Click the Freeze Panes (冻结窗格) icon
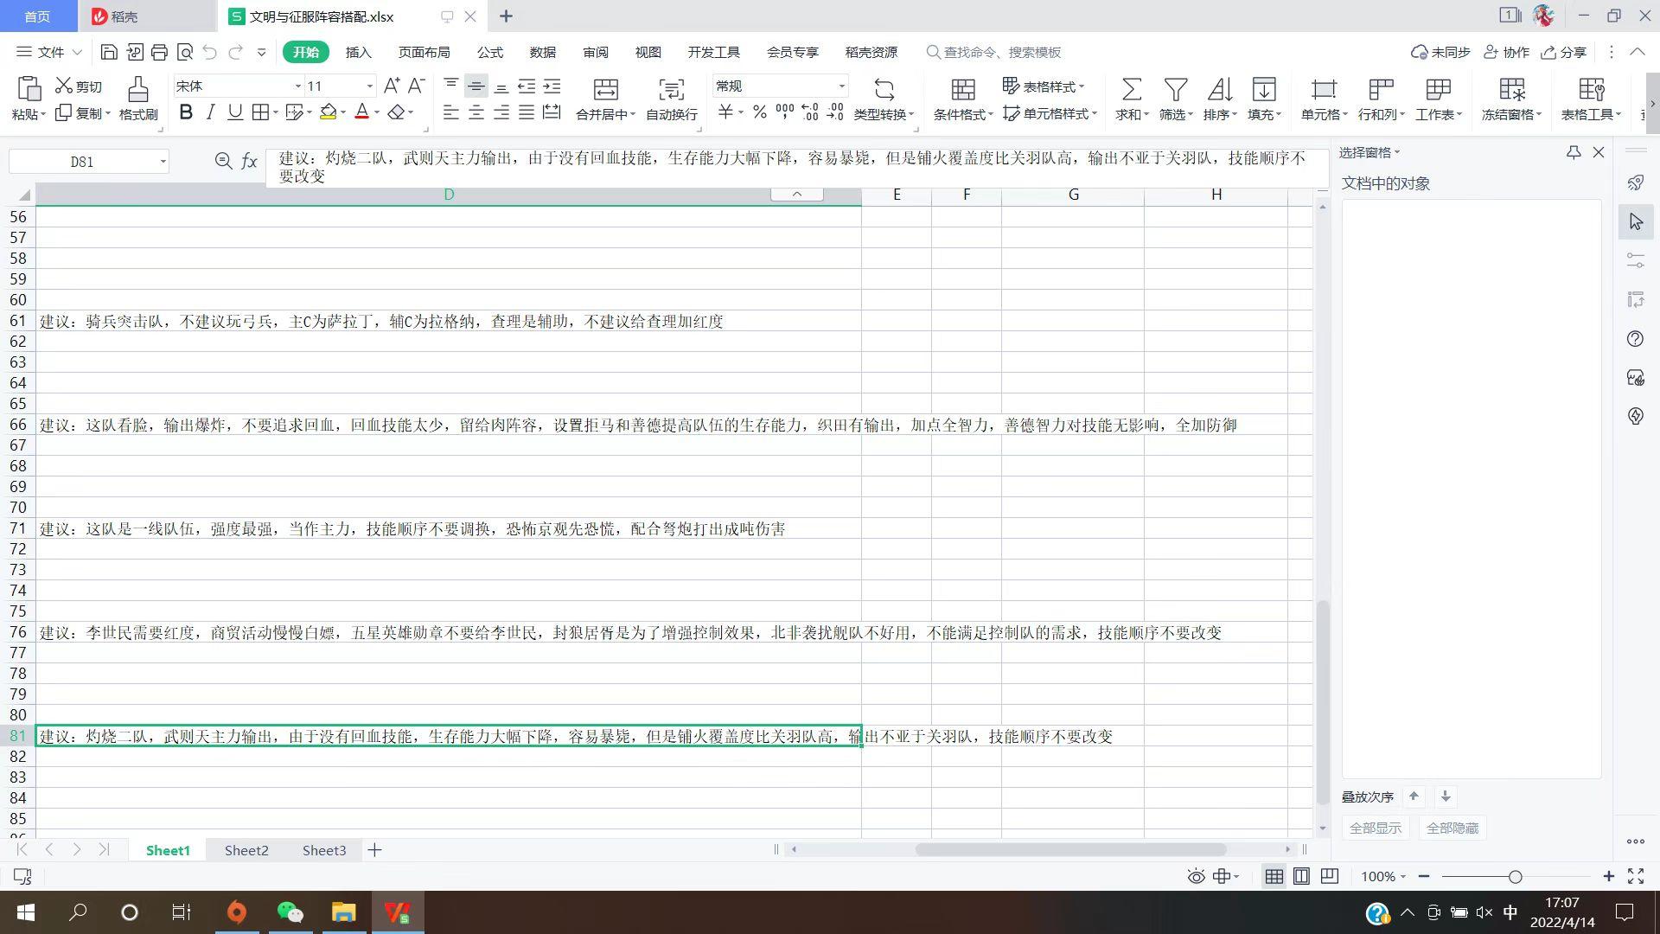 [x=1511, y=89]
